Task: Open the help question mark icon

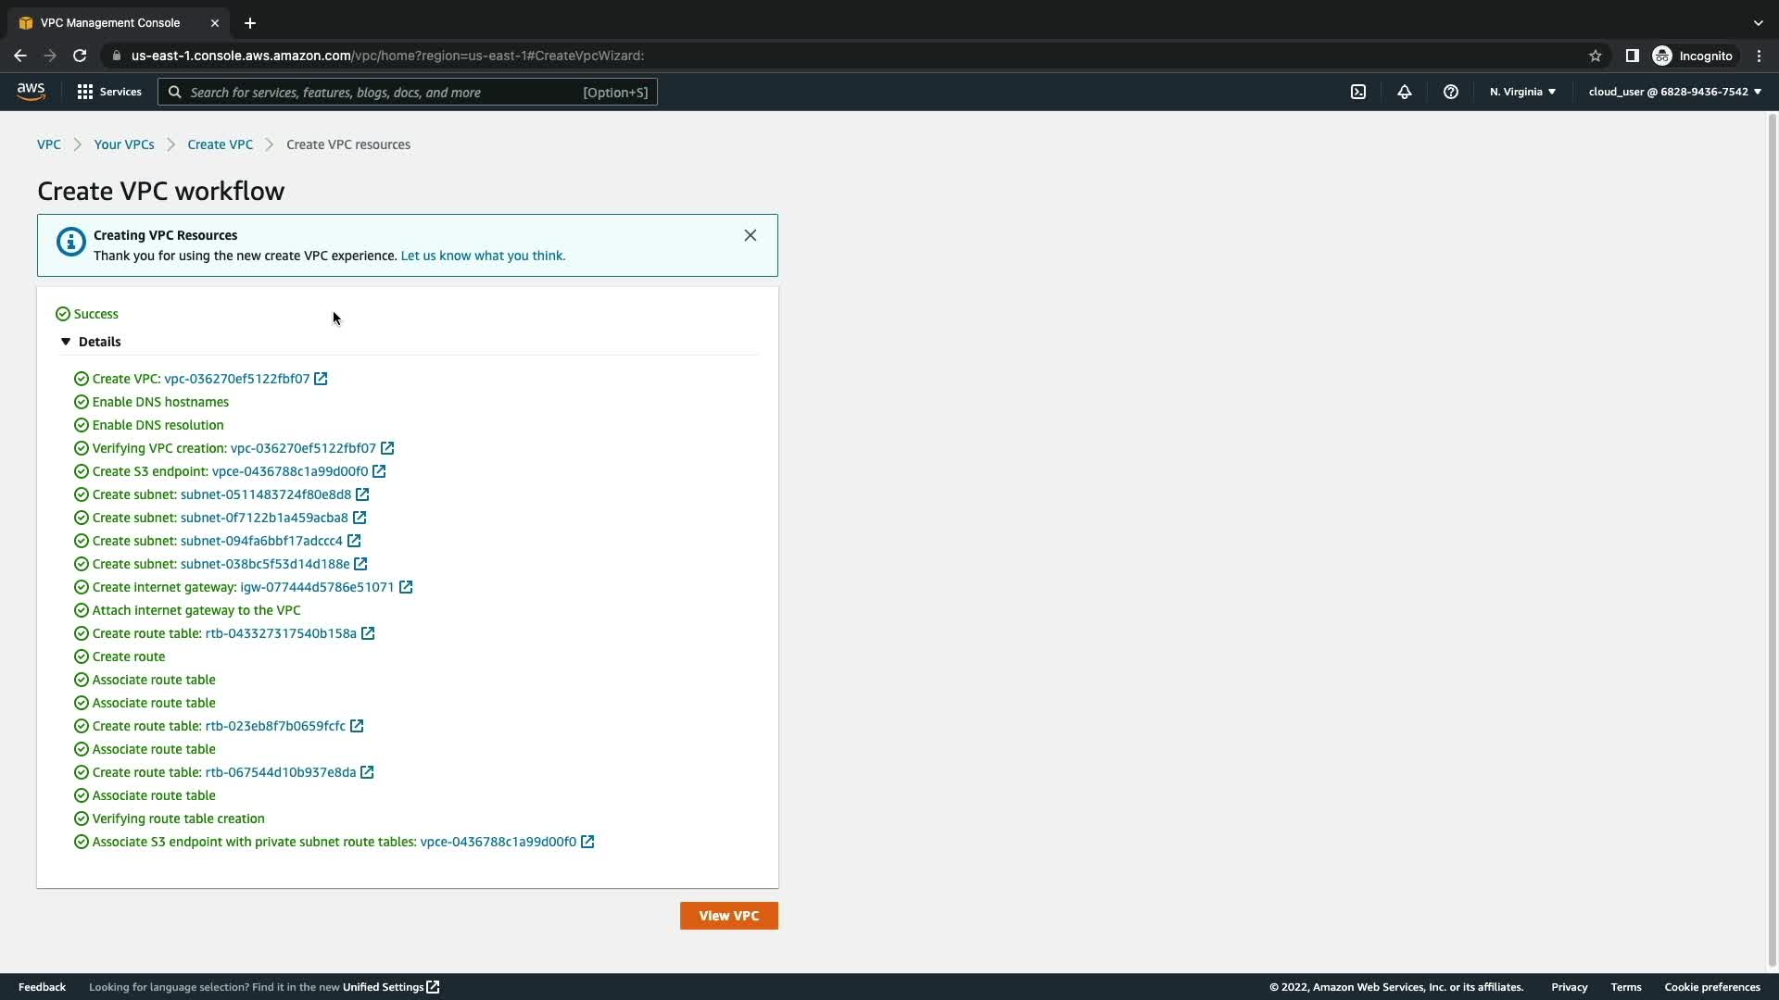Action: pyautogui.click(x=1451, y=92)
